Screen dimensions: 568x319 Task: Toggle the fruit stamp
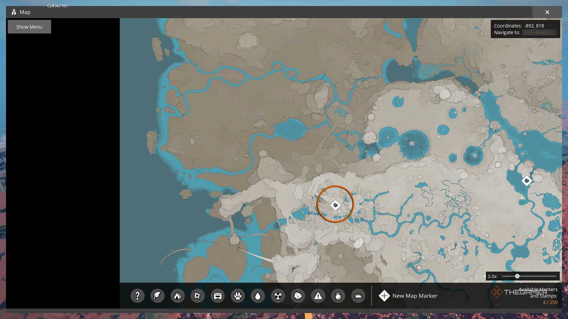click(338, 296)
